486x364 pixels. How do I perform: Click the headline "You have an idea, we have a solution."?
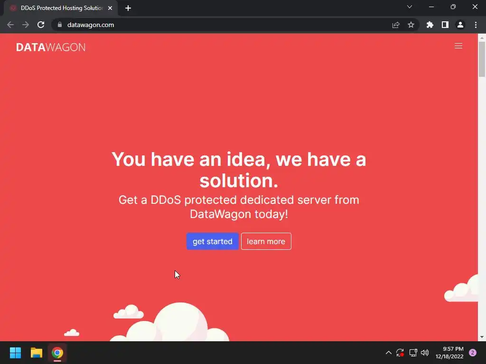click(x=239, y=170)
